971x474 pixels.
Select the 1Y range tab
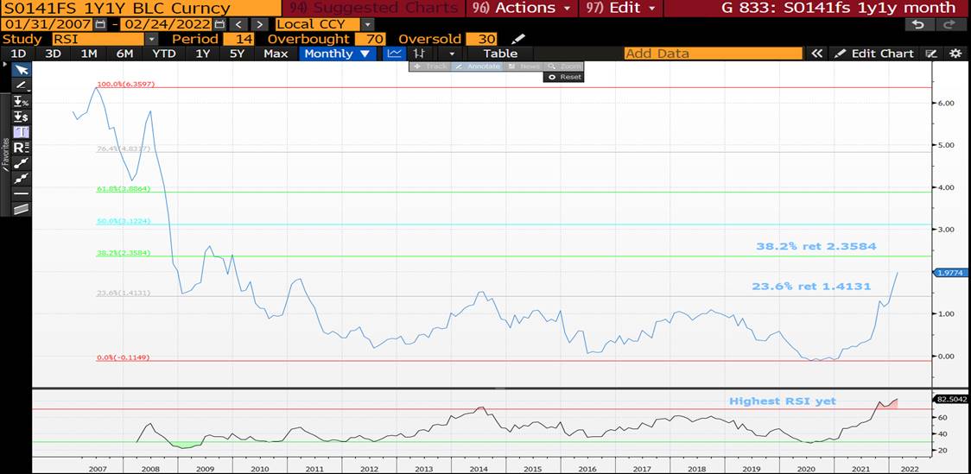(x=203, y=54)
